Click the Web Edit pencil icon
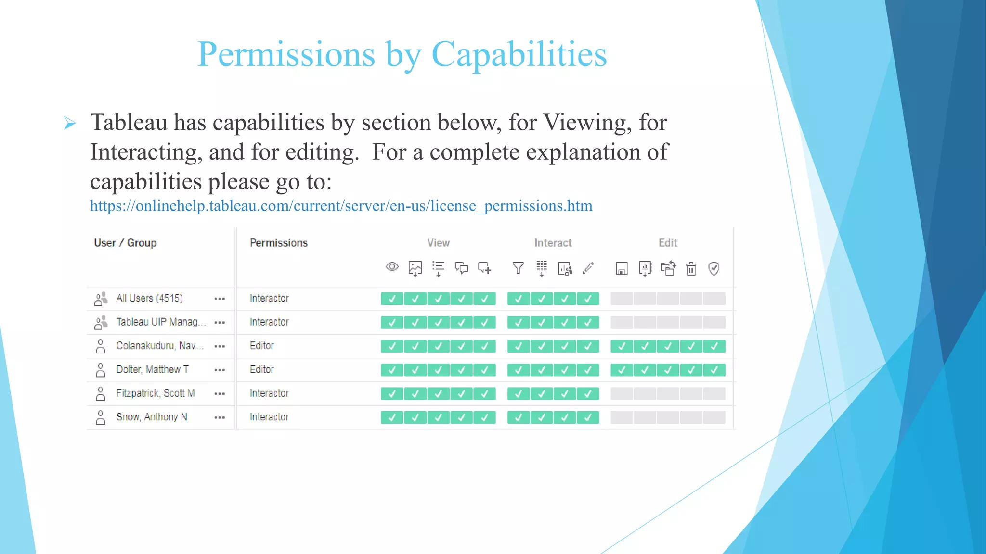Image resolution: width=986 pixels, height=554 pixels. [x=588, y=268]
